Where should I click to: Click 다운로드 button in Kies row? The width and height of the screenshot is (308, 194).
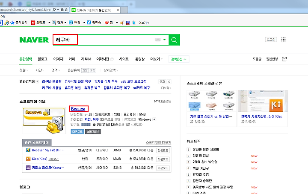click(163, 159)
